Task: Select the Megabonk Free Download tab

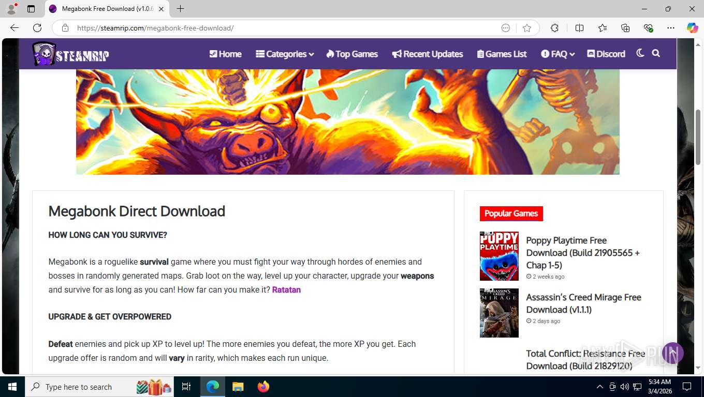Action: point(107,9)
